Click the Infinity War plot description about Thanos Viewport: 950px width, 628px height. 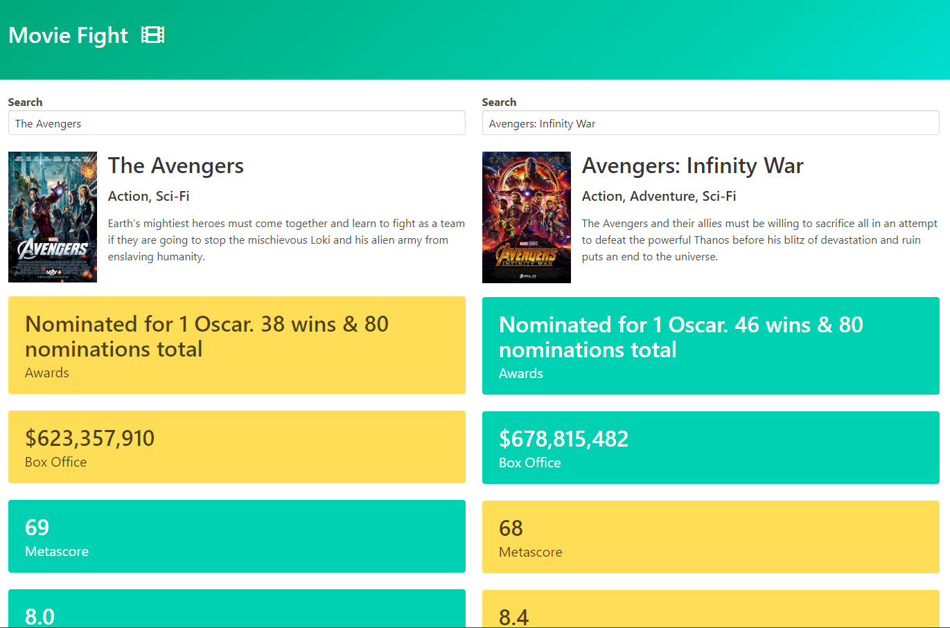pyautogui.click(x=759, y=240)
